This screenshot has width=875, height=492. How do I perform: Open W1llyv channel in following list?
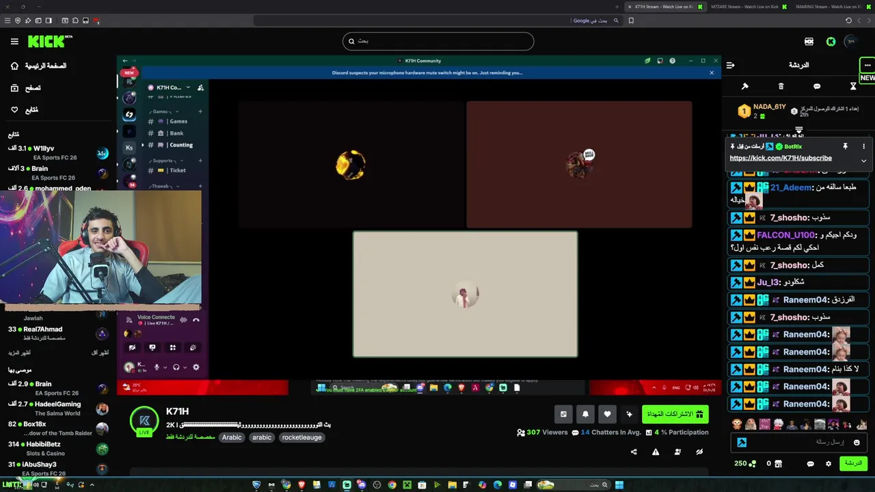tap(58, 152)
